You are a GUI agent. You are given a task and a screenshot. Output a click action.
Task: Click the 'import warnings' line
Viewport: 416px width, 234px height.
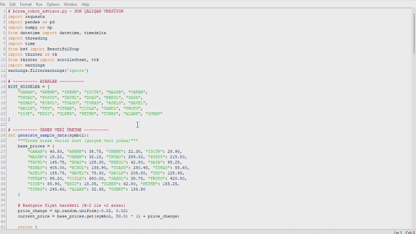pos(26,65)
